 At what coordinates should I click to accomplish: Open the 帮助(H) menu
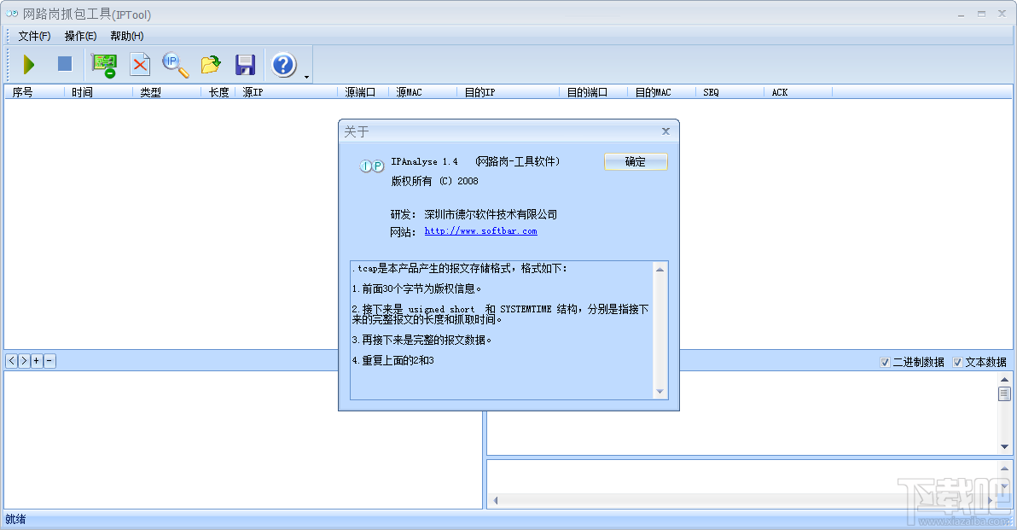click(x=127, y=36)
